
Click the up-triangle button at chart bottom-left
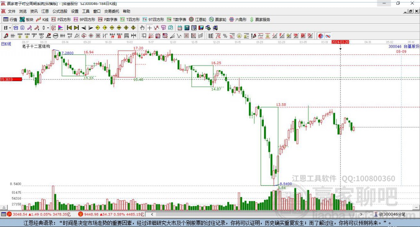pyautogui.click(x=4, y=207)
